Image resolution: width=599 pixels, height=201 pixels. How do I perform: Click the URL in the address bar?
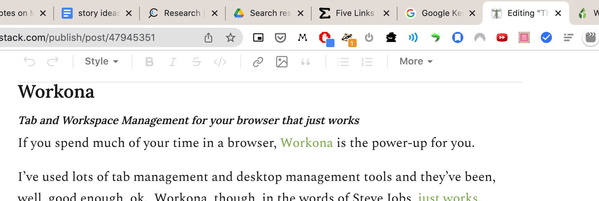(x=78, y=37)
